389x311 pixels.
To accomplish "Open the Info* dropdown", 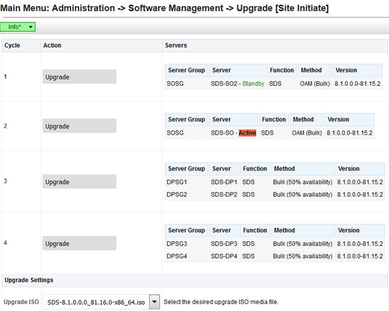I will (x=17, y=27).
